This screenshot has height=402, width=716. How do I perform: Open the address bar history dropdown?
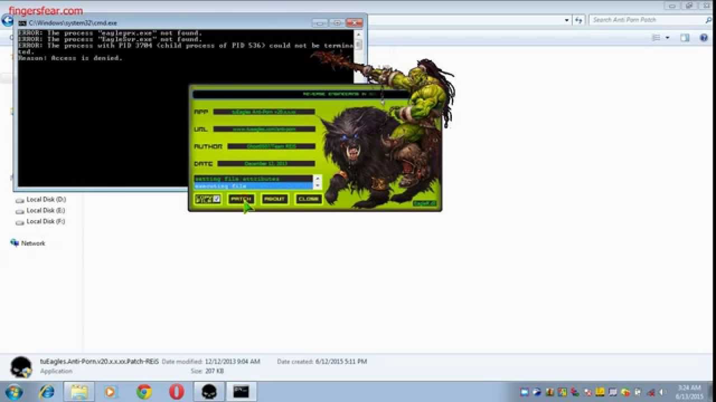[x=567, y=20]
